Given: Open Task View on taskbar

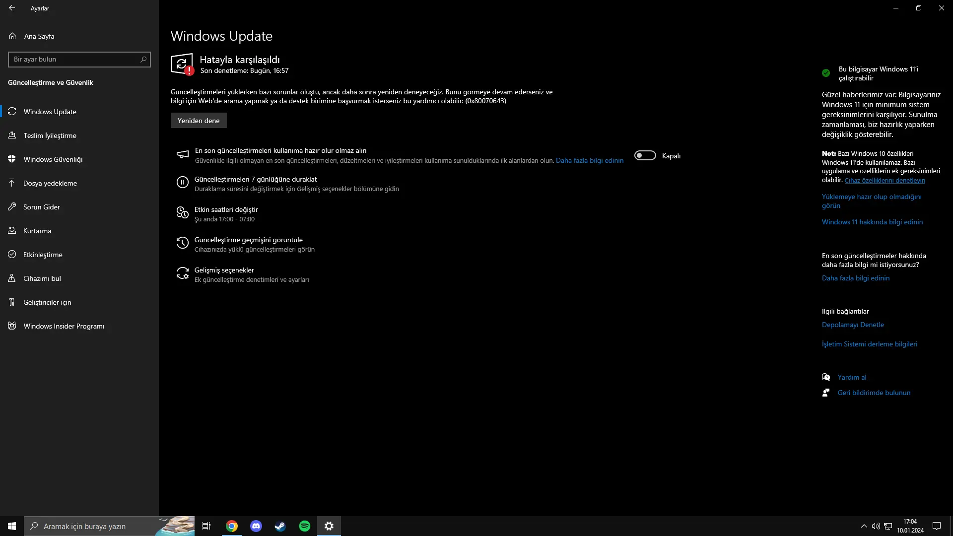Looking at the screenshot, I should (206, 526).
